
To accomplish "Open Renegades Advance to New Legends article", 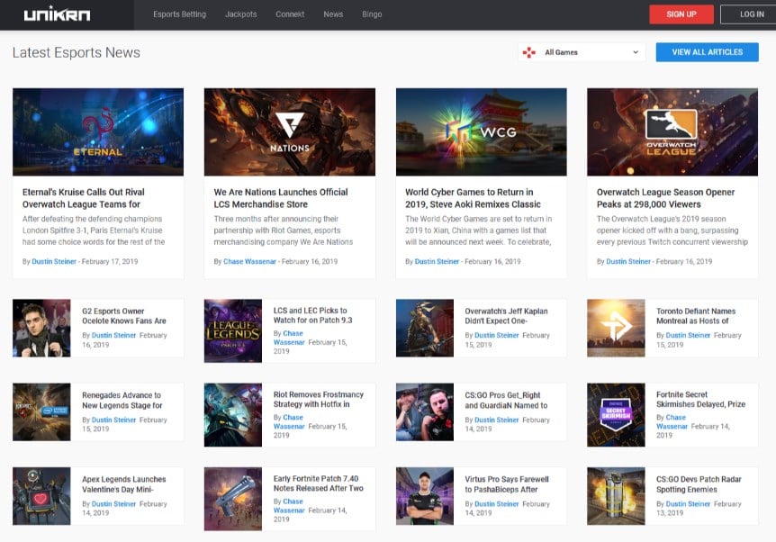I will pos(122,400).
